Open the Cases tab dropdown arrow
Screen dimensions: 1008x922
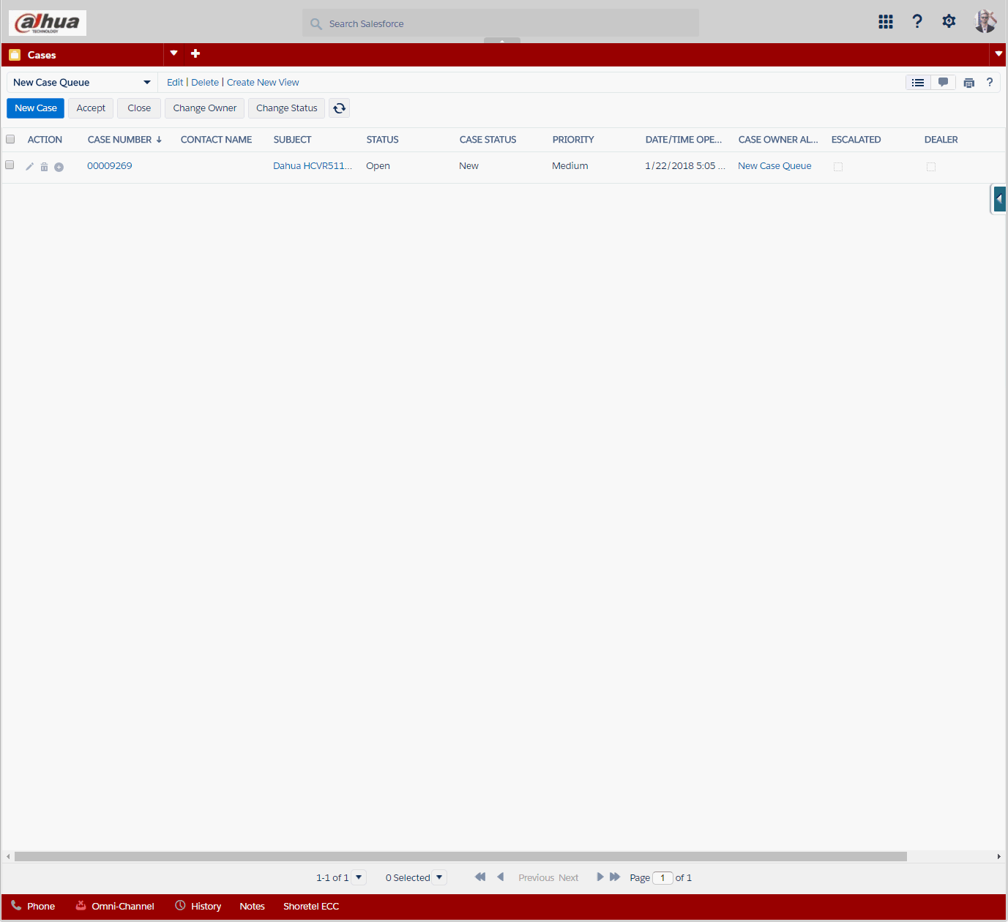coord(174,53)
